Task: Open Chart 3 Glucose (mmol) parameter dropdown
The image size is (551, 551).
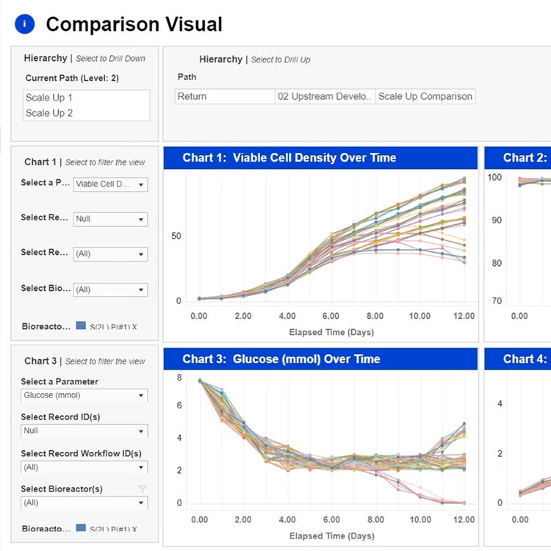Action: point(84,395)
